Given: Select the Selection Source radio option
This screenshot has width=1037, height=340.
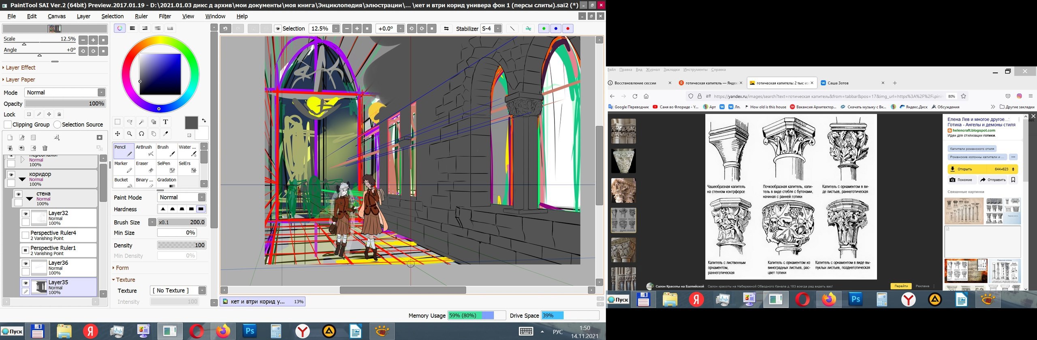Looking at the screenshot, I should pos(57,125).
